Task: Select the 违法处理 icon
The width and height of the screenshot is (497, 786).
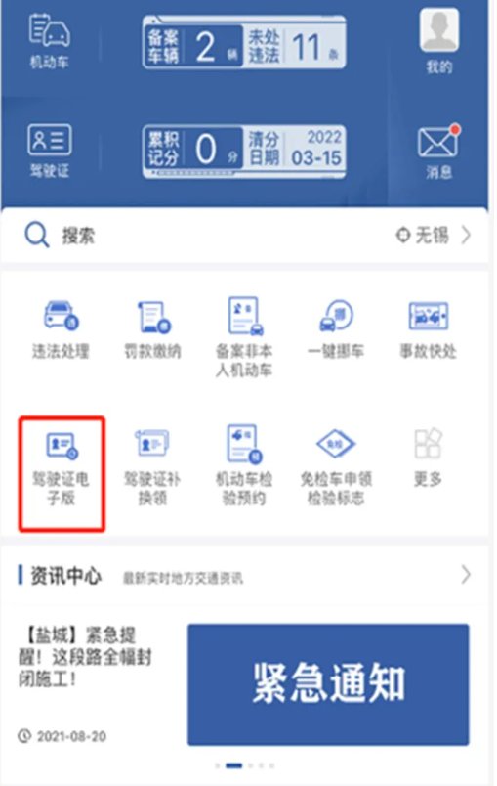Action: [x=61, y=329]
